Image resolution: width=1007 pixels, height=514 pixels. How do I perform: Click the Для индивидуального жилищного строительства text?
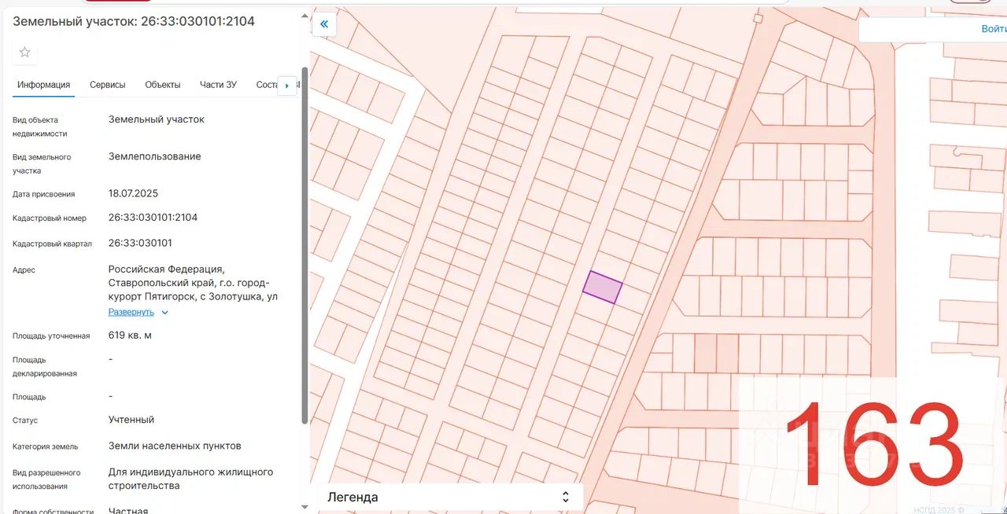point(191,479)
